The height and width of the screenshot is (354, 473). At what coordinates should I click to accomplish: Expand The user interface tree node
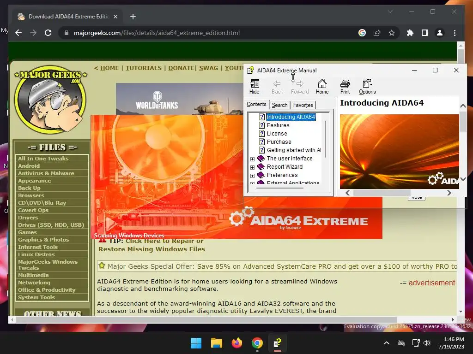(253, 159)
